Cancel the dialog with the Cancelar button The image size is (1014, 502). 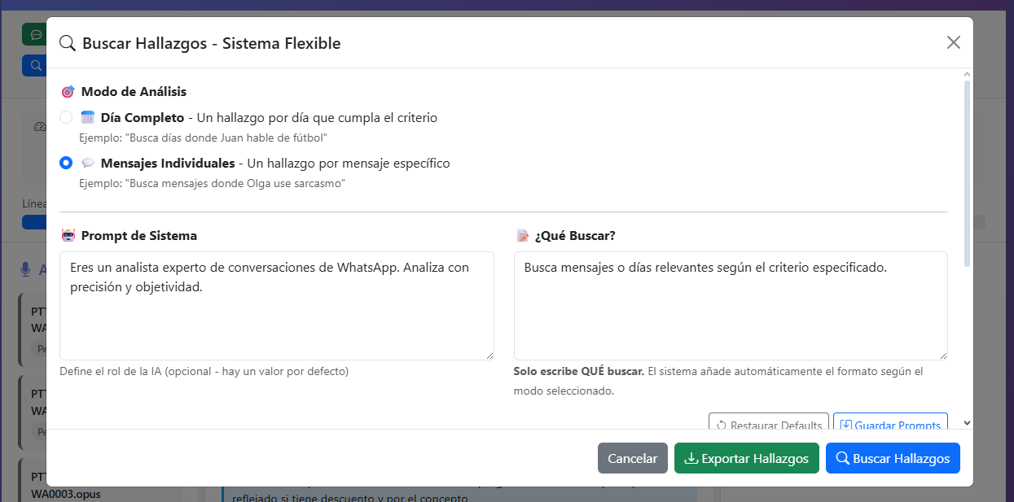pyautogui.click(x=632, y=458)
